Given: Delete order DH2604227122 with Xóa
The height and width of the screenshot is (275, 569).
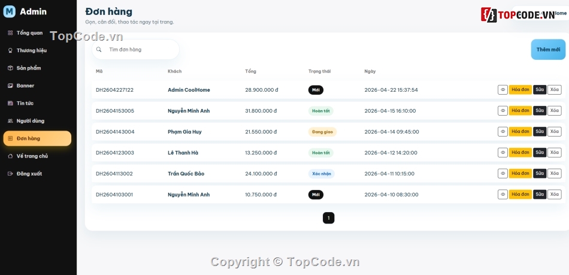Looking at the screenshot, I should click(555, 90).
